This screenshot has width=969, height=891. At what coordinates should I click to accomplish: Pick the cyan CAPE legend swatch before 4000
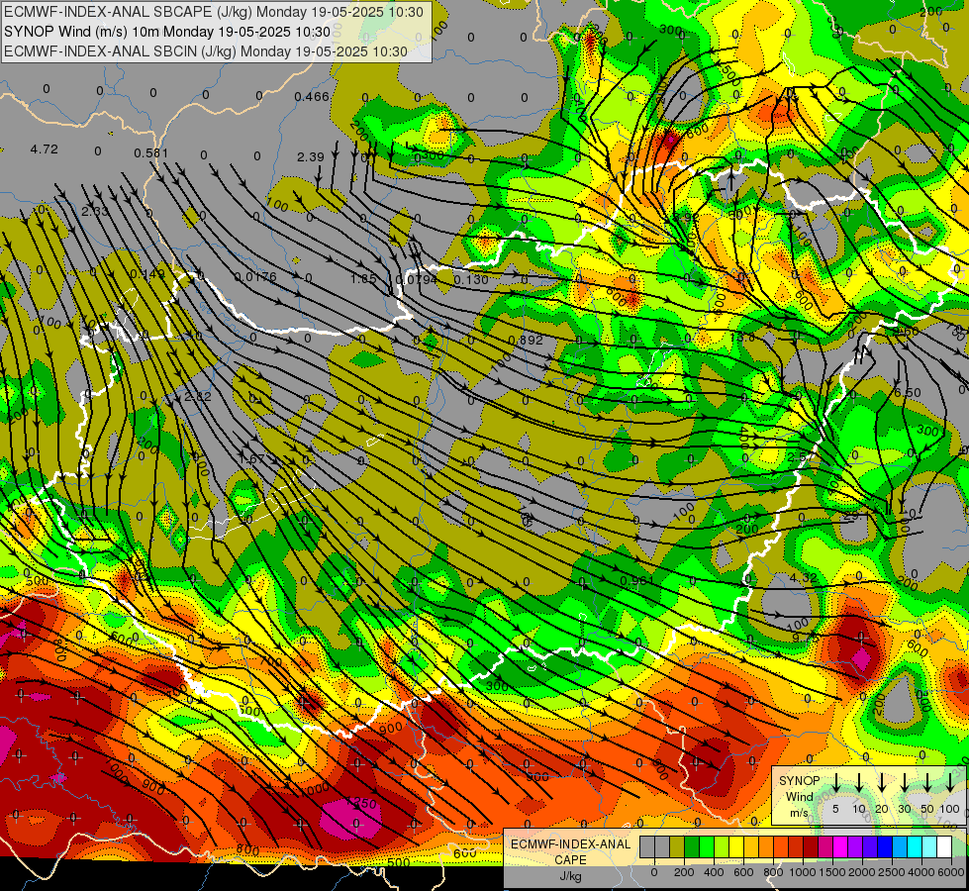pyautogui.click(x=916, y=846)
